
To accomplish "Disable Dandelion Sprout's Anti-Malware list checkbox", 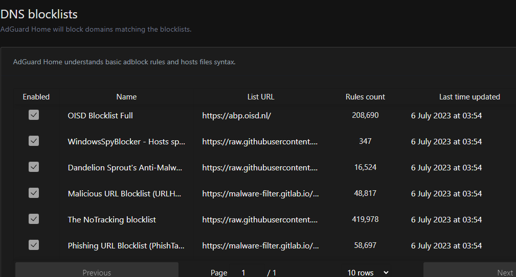I will click(x=34, y=167).
